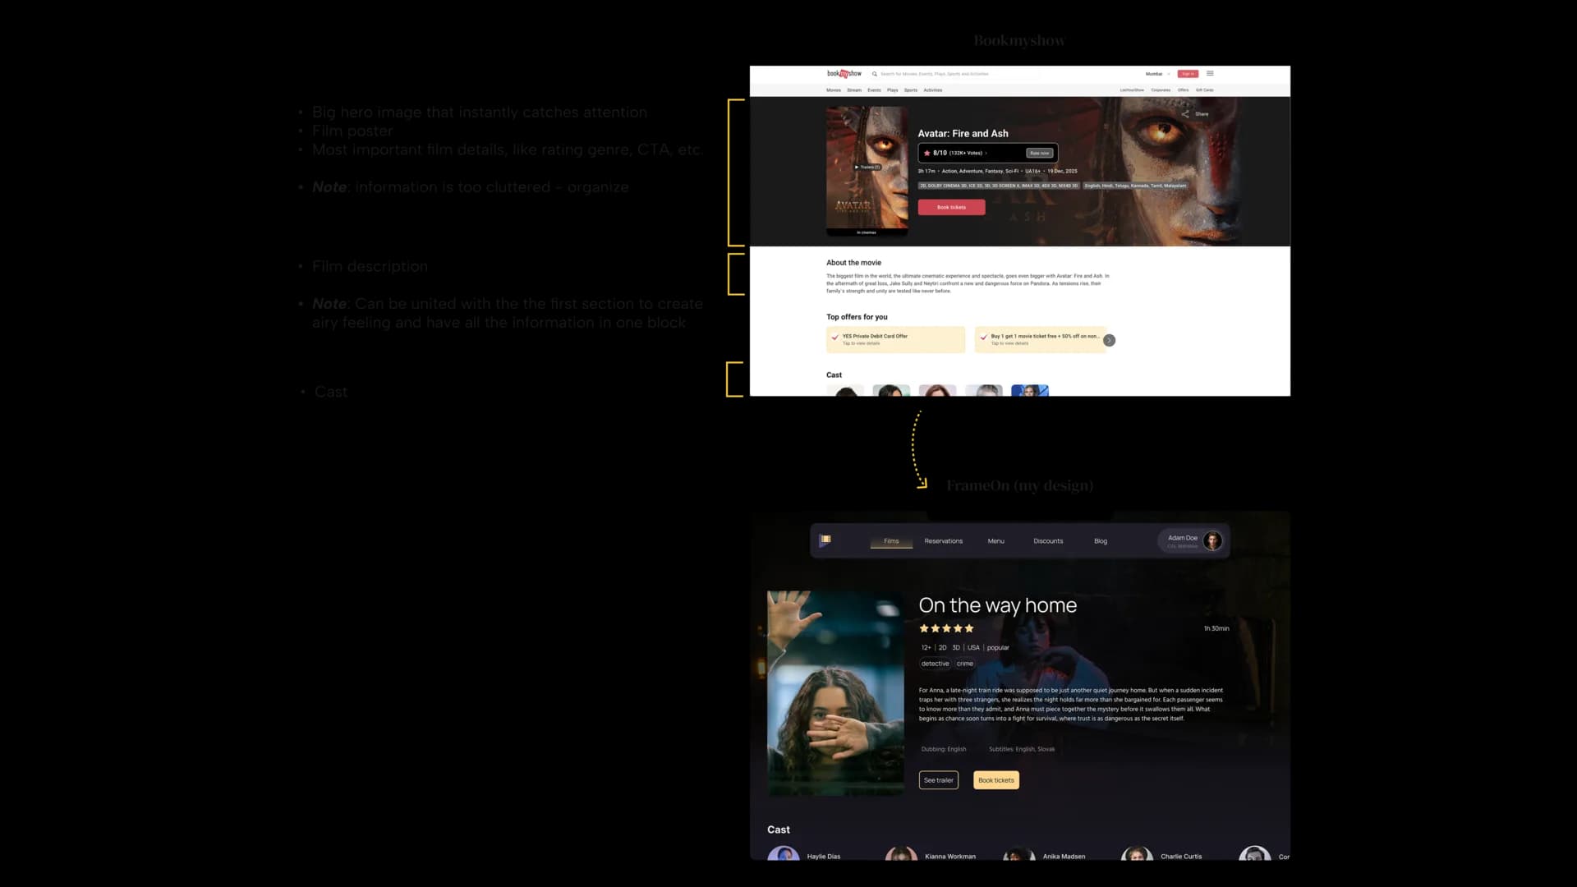The height and width of the screenshot is (887, 1577).
Task: Click the Rate now button
Action: [x=1040, y=153]
